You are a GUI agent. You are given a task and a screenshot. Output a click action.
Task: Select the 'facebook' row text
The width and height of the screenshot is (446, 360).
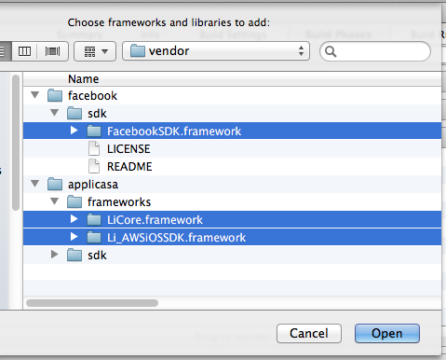click(92, 96)
